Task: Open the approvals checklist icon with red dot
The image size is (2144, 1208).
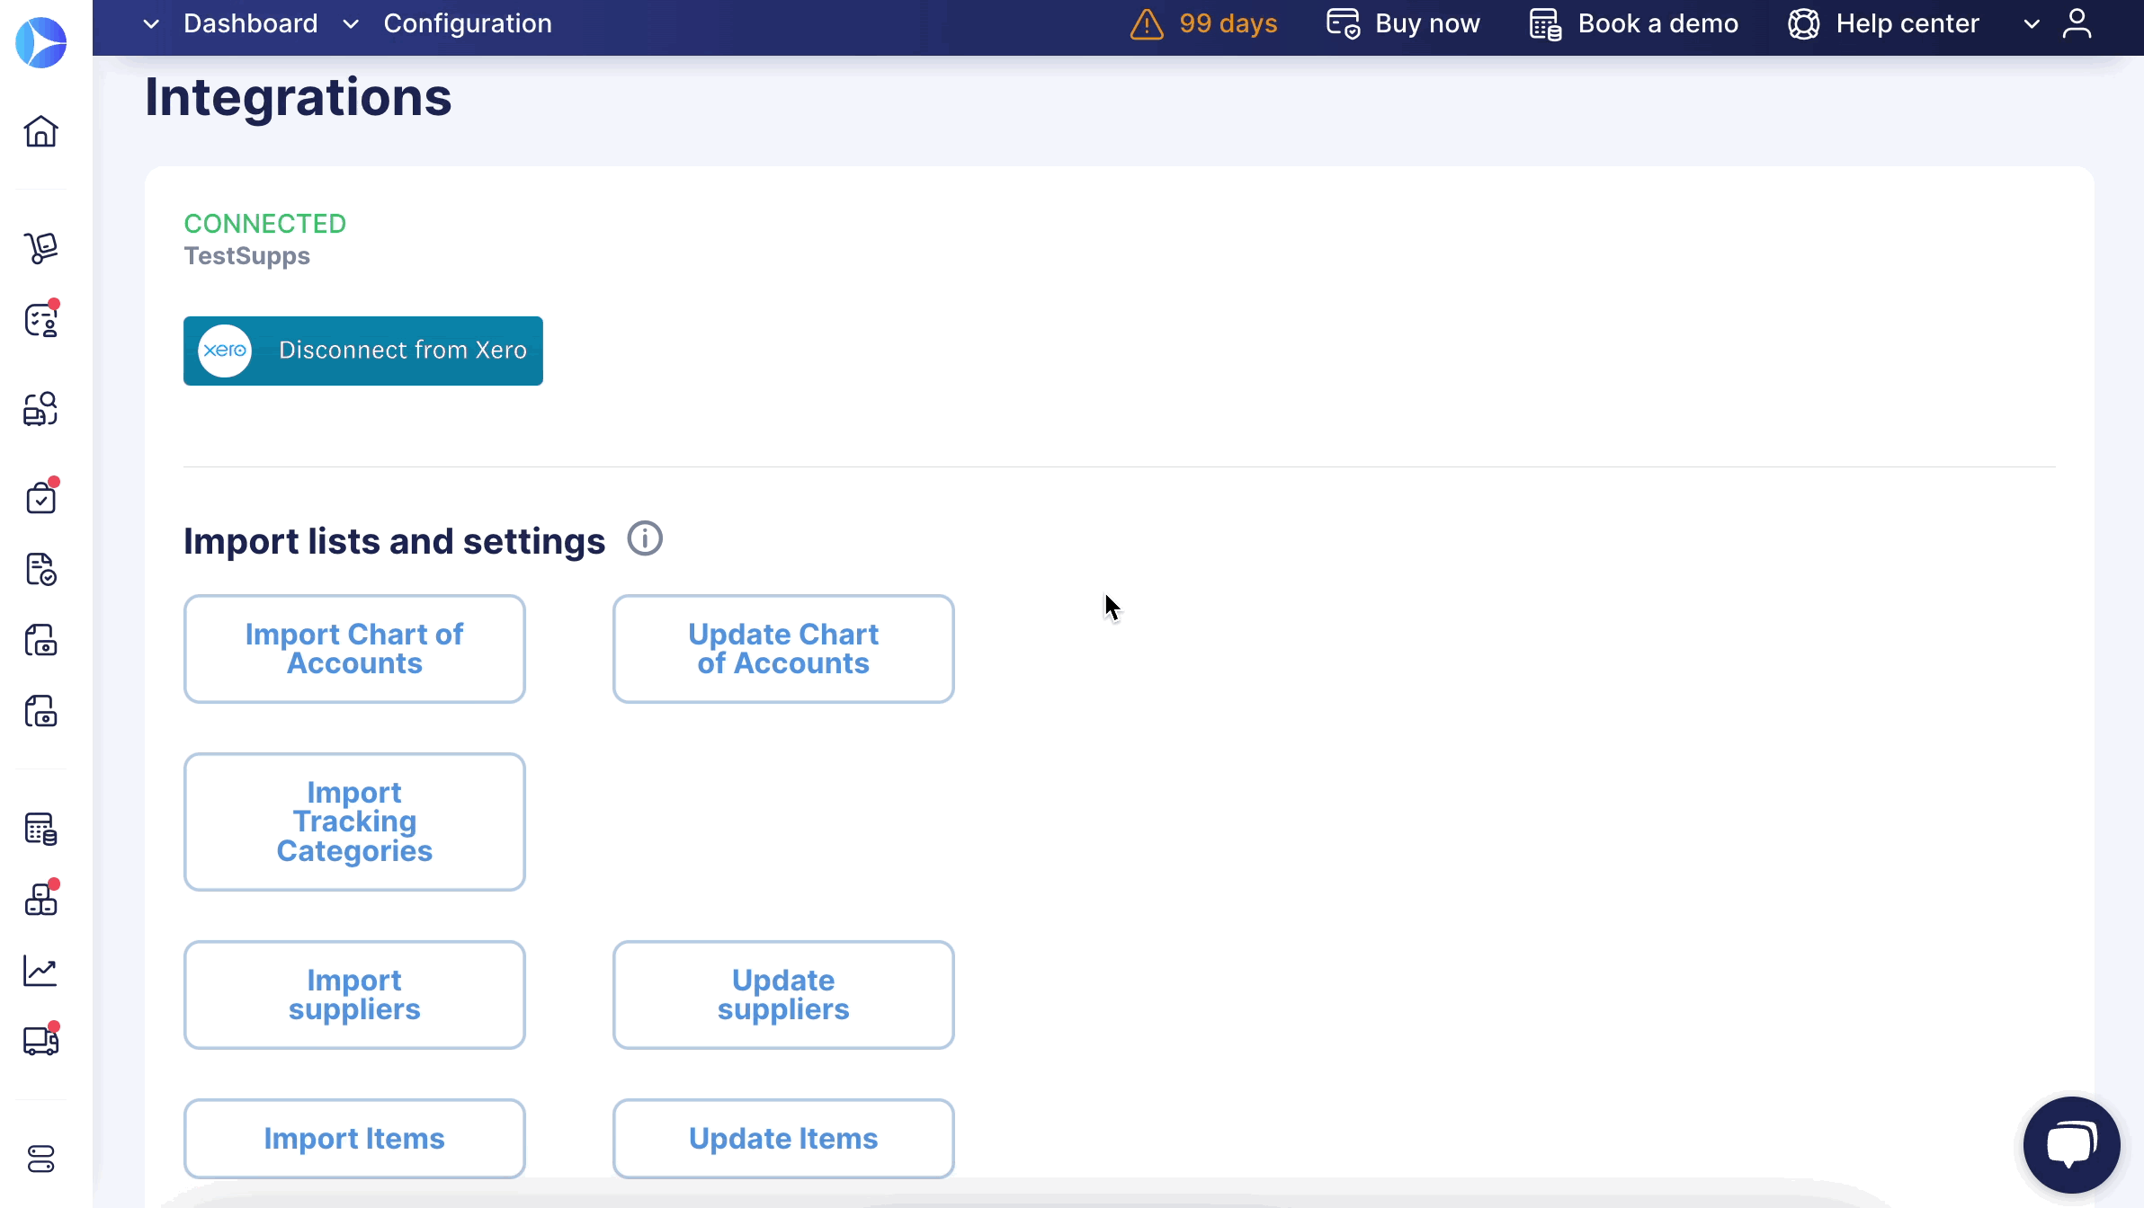Action: [41, 319]
